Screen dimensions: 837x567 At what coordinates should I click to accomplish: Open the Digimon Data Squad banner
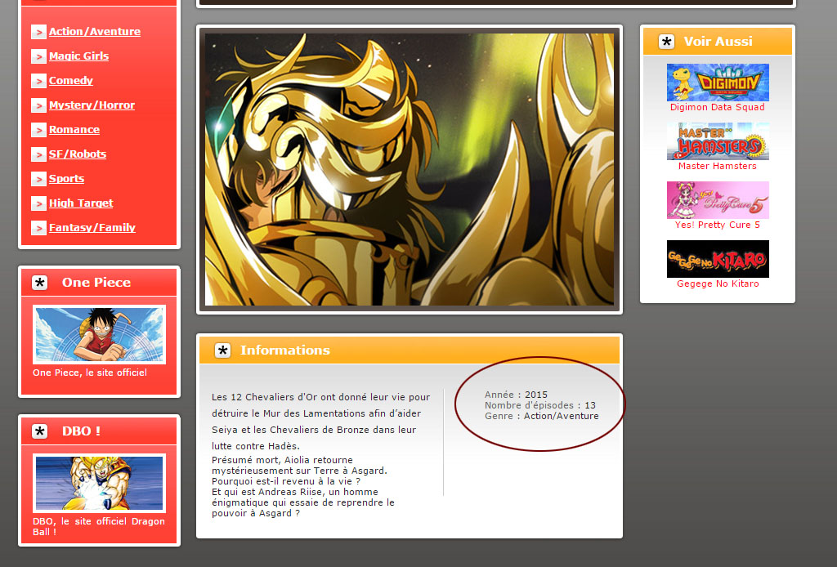coord(718,83)
